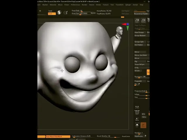
Task: Click the Actual size magnifier icon
Action: click(143, 20)
